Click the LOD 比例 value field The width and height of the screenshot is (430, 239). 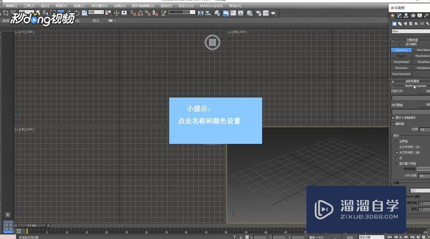coord(424,175)
